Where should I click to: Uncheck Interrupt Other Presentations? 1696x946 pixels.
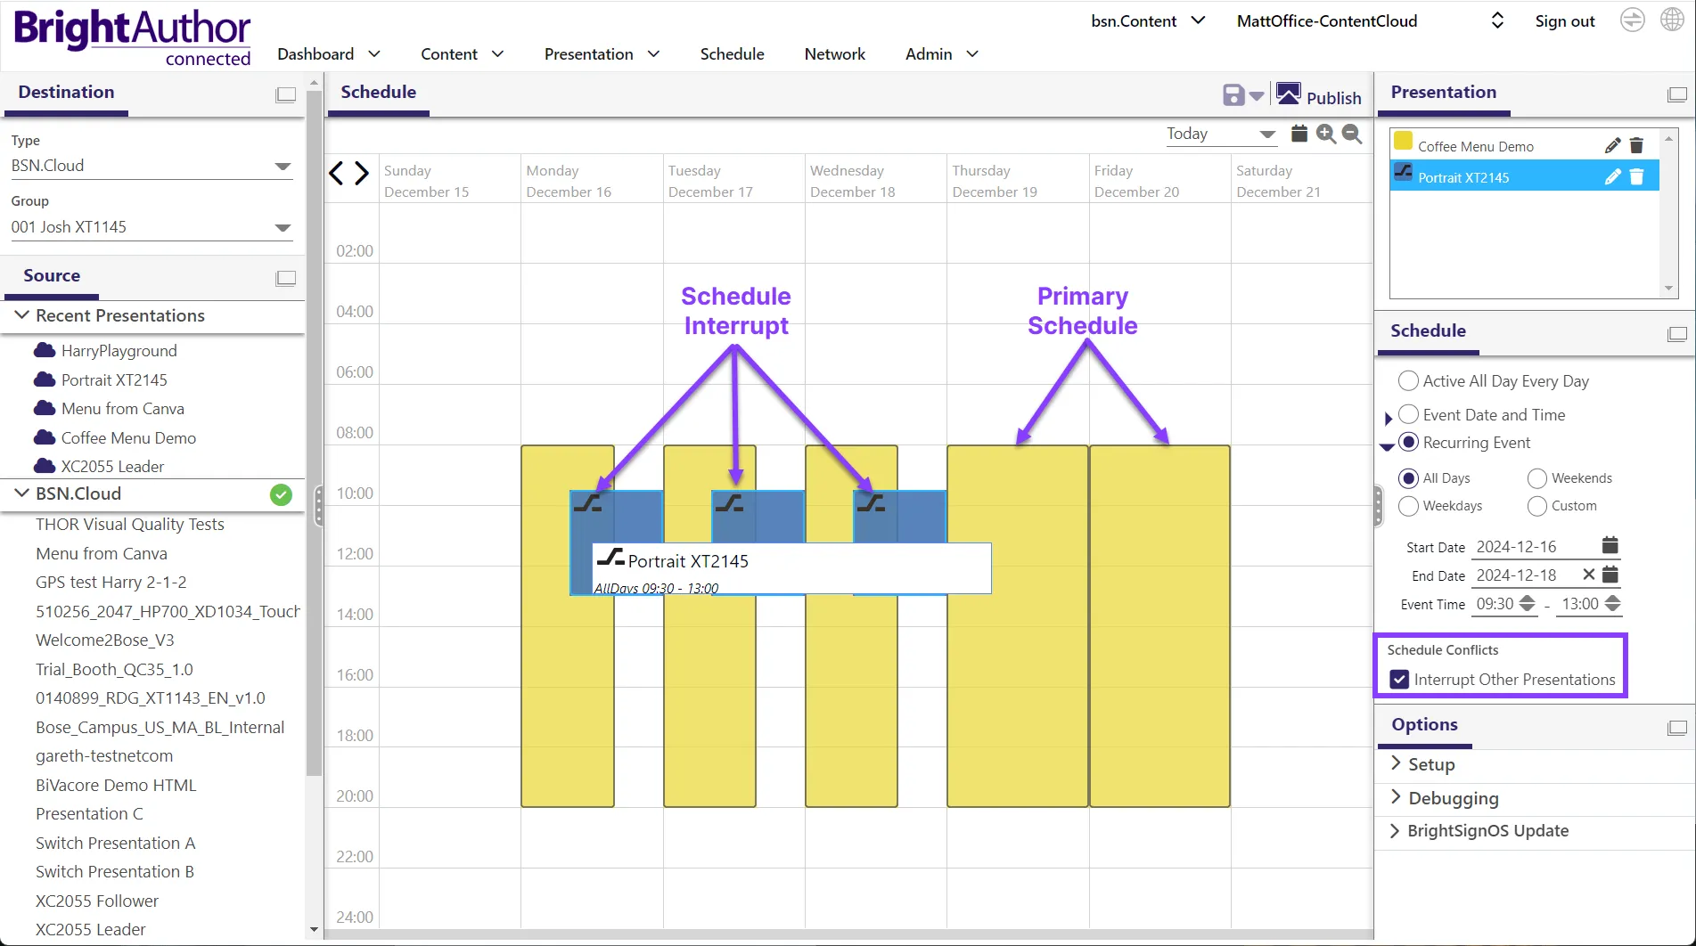click(1399, 680)
